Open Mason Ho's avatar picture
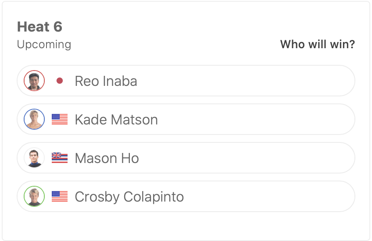372x241 pixels. [34, 158]
